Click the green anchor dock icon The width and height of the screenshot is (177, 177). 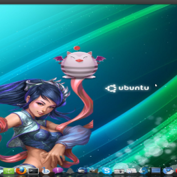(x=9, y=171)
